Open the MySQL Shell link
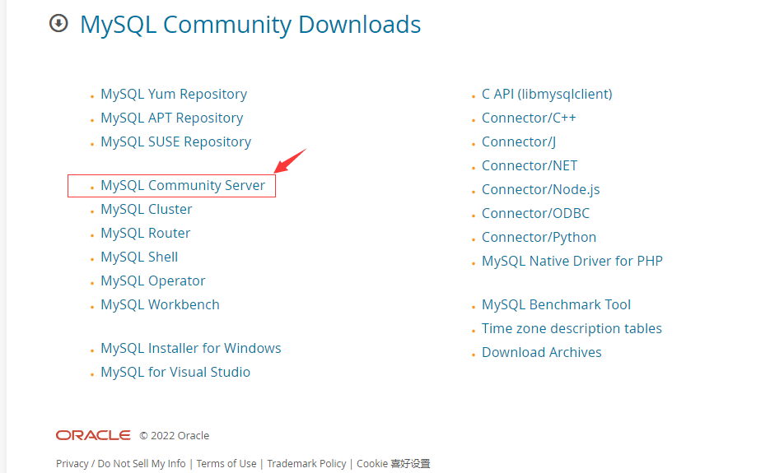Image resolution: width=770 pixels, height=473 pixels. coord(139,257)
